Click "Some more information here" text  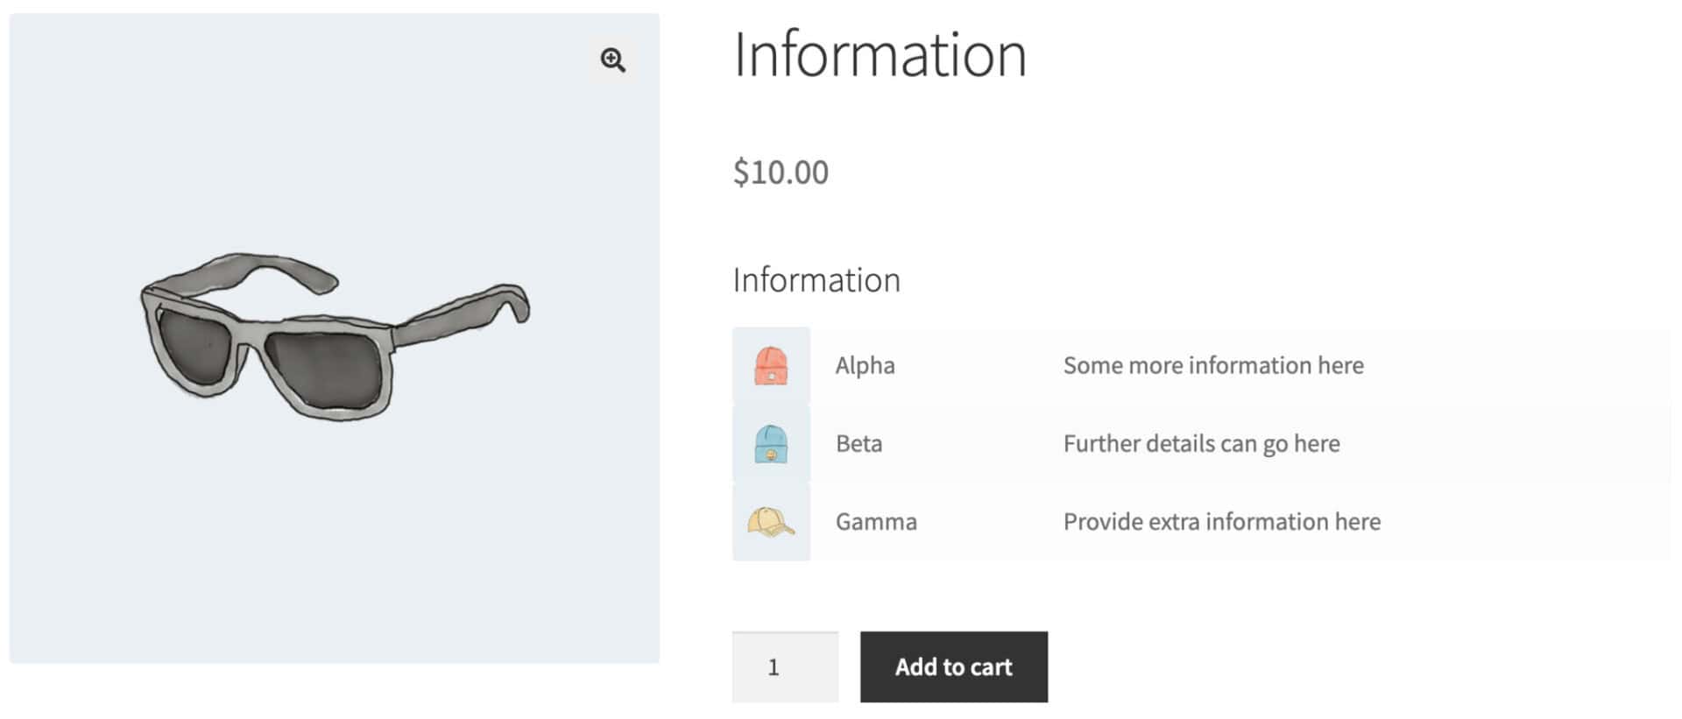click(x=1212, y=366)
